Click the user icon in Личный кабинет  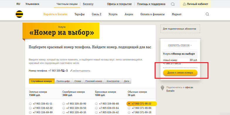point(184,4)
